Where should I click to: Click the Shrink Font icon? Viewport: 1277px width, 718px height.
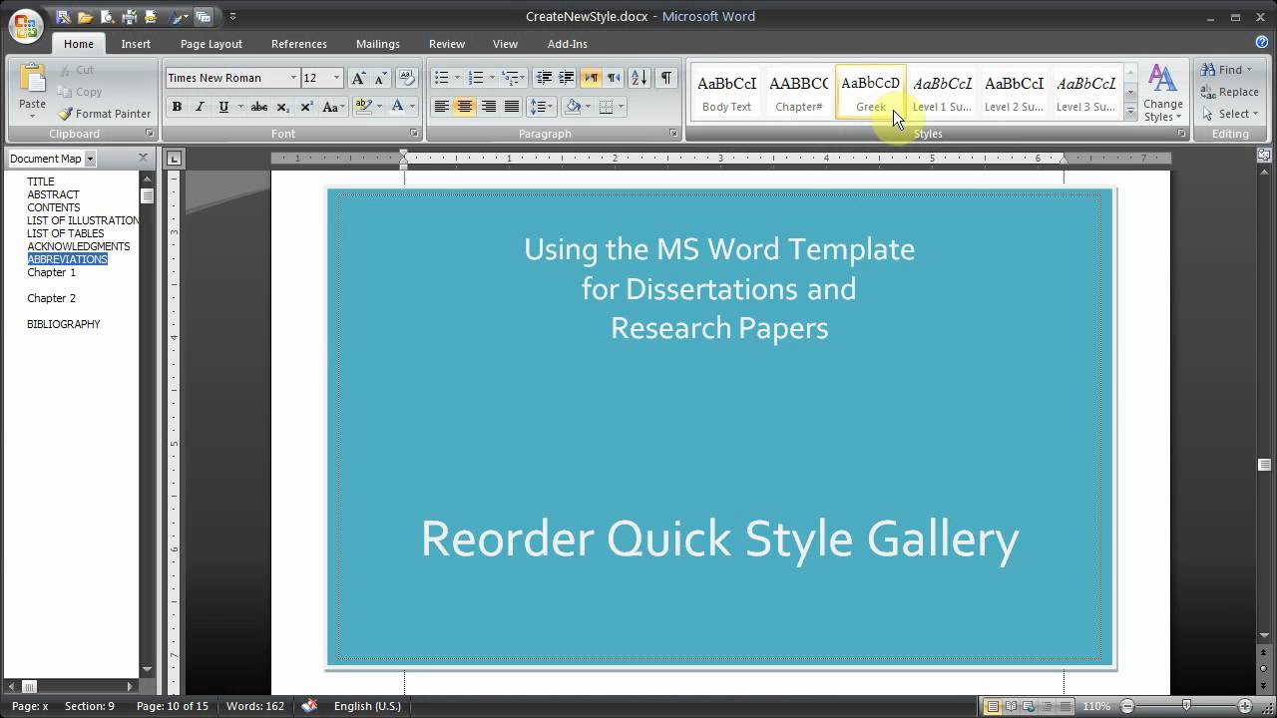(380, 78)
